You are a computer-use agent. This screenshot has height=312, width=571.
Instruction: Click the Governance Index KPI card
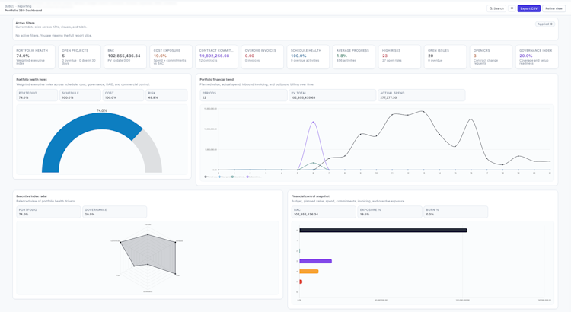[537, 57]
